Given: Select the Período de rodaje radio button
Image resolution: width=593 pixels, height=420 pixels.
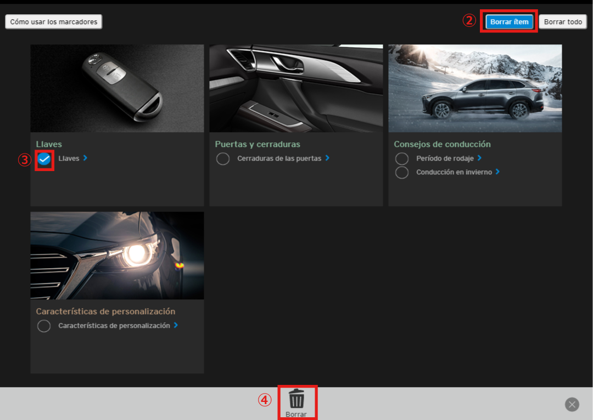Looking at the screenshot, I should pos(402,158).
